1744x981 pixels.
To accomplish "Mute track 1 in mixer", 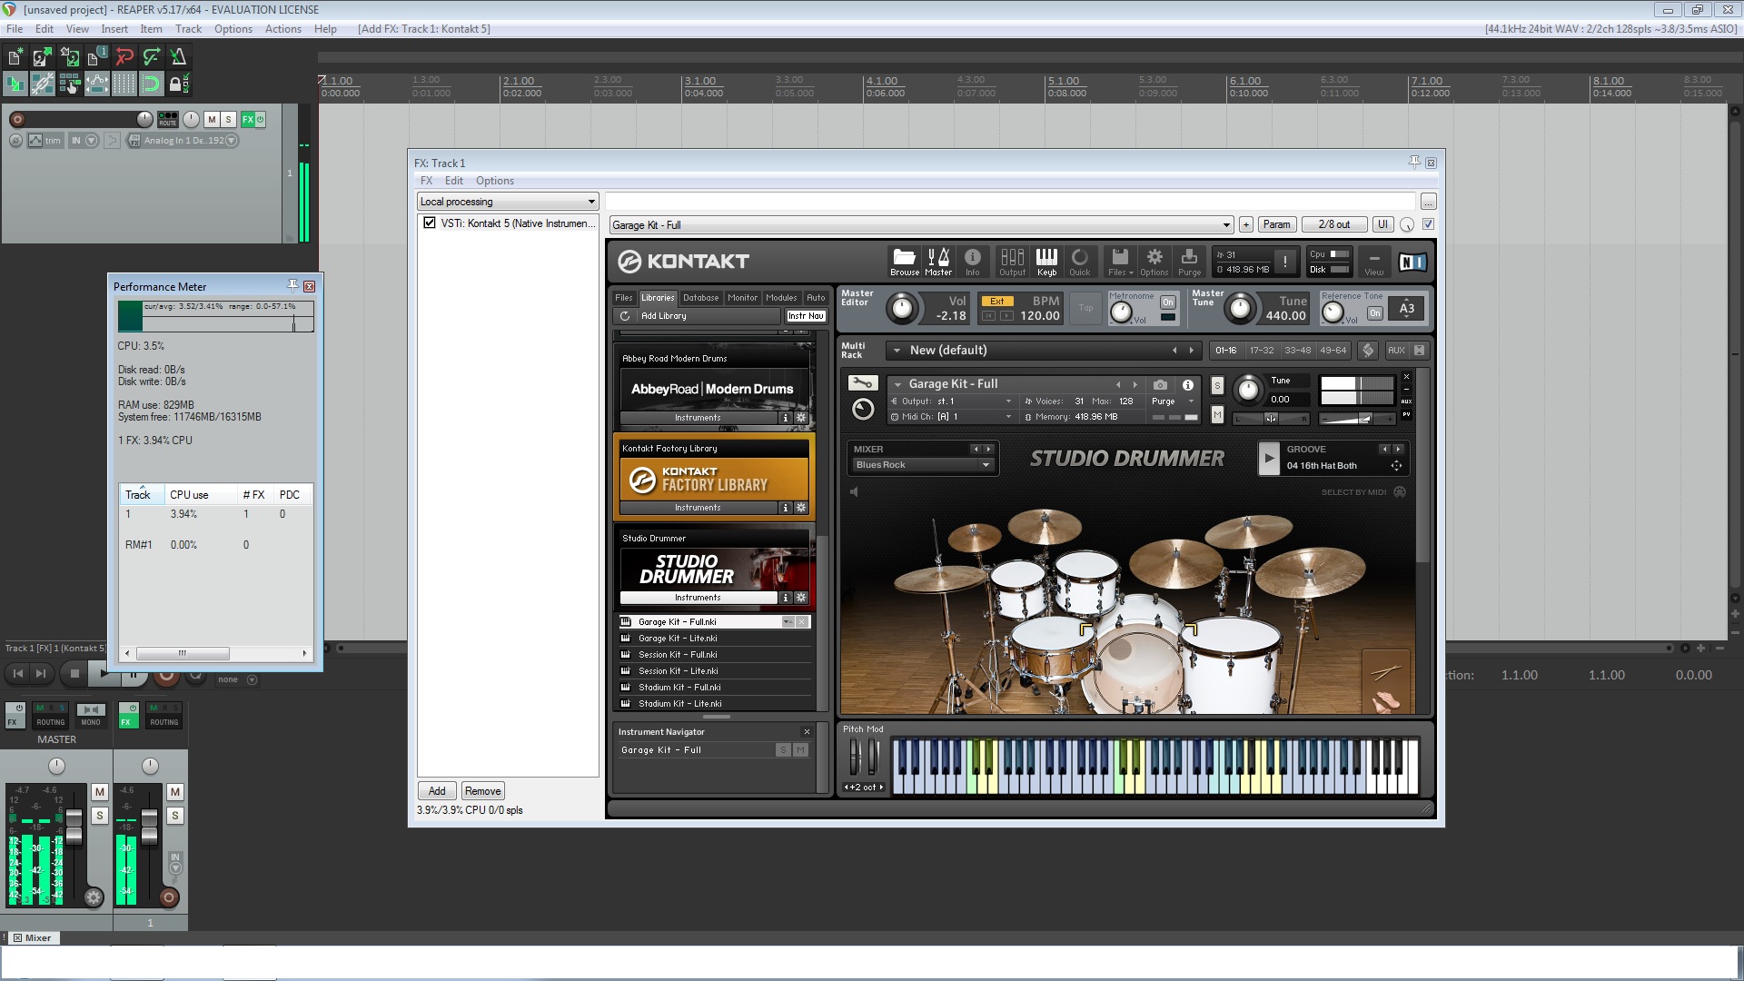I will coord(175,792).
